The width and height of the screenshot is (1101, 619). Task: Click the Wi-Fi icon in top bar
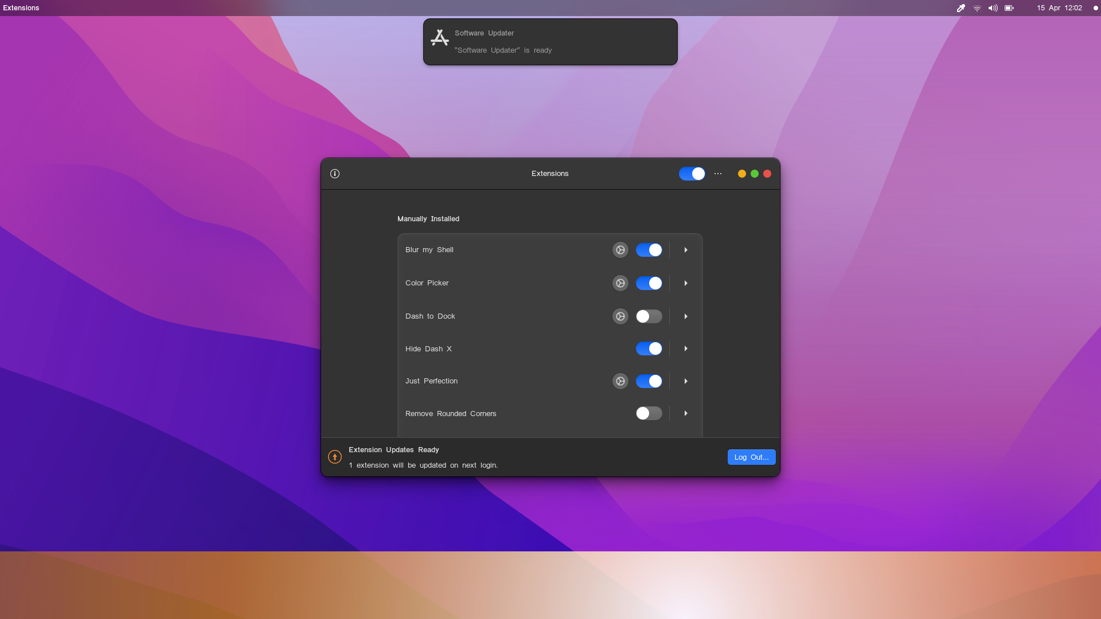pos(977,8)
